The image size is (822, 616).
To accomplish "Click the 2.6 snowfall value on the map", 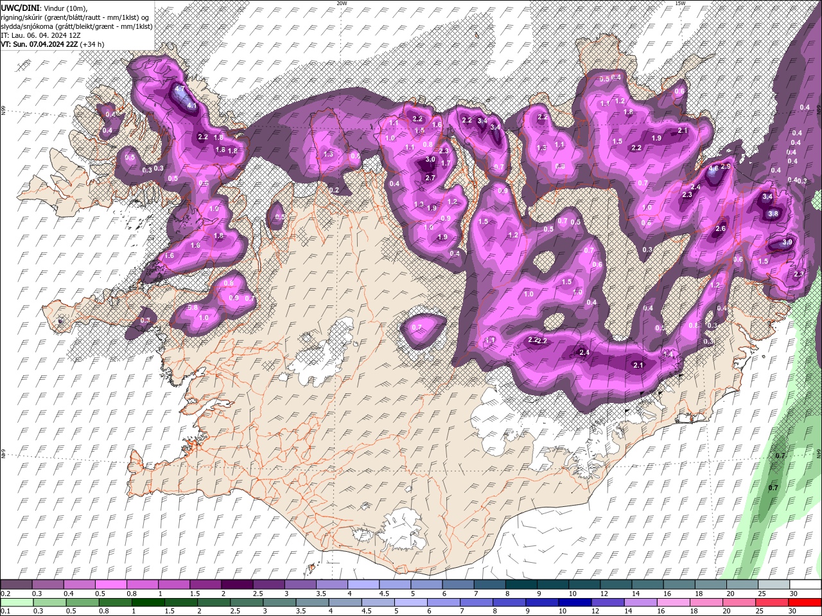I will click(x=721, y=228).
